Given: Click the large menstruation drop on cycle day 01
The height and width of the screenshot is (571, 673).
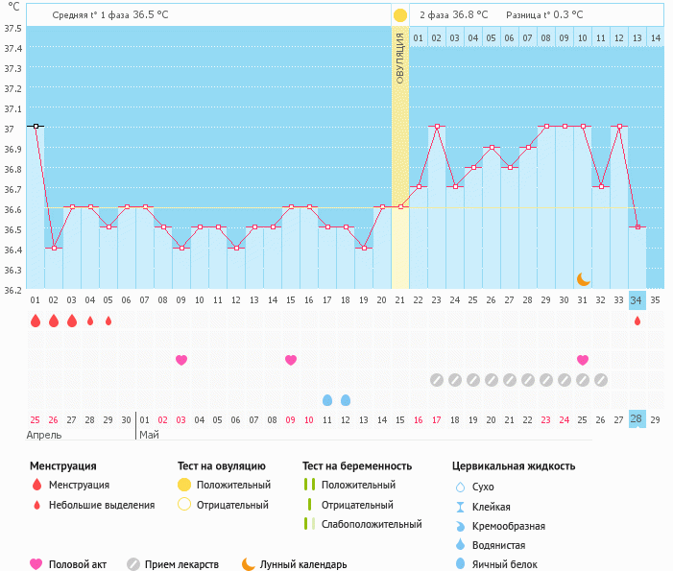Looking at the screenshot, I should pyautogui.click(x=36, y=321).
